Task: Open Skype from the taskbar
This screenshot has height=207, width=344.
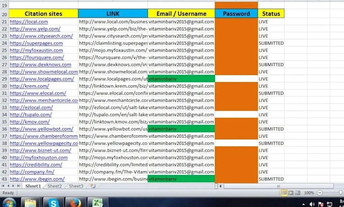Action: (x=53, y=202)
